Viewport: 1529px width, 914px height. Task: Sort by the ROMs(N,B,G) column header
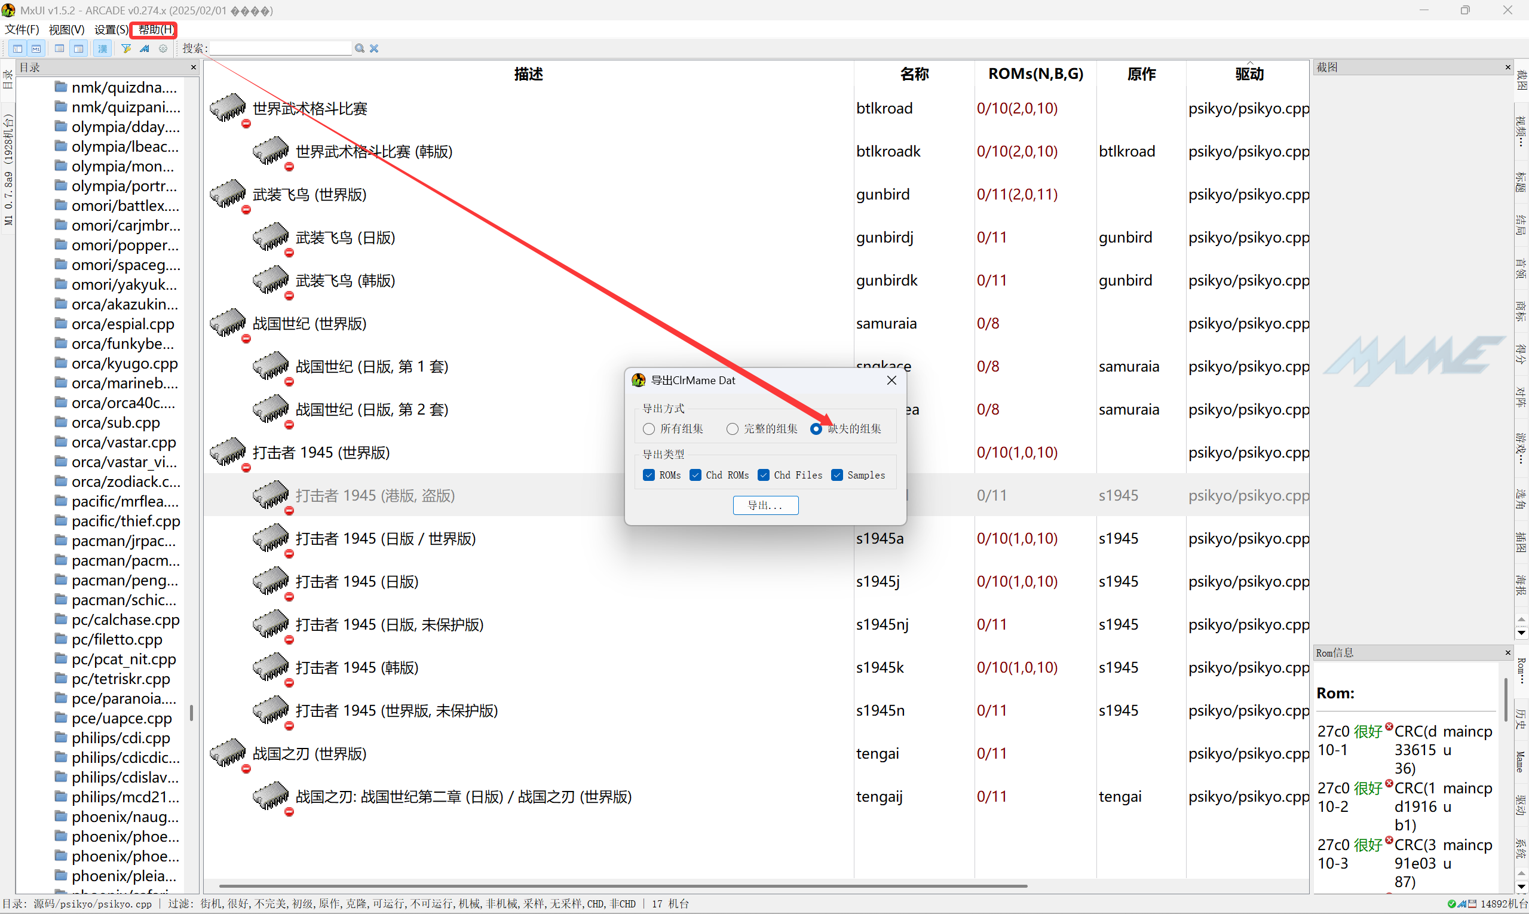coord(1035,74)
